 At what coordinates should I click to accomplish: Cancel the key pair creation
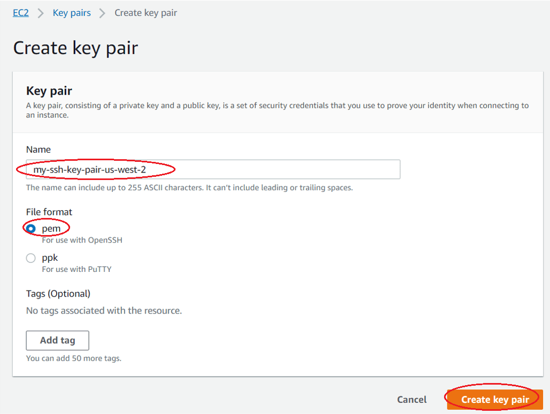(x=411, y=400)
